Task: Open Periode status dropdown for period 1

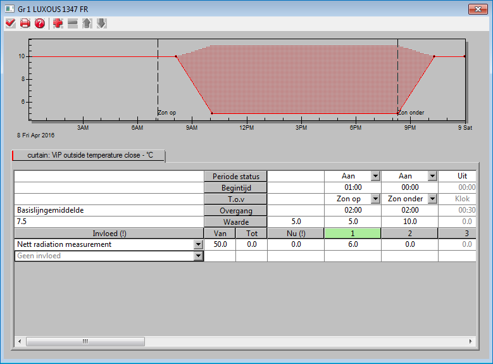Action: pyautogui.click(x=375, y=176)
